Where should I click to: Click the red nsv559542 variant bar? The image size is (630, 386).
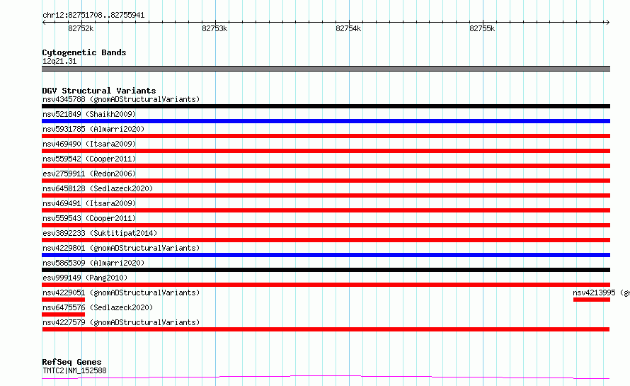pyautogui.click(x=326, y=166)
